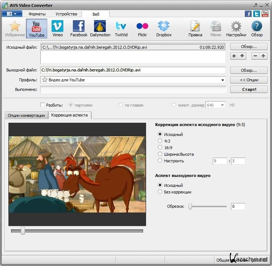Open the size limit 640 dropdown
This screenshot has height=266, width=272.
222,105
